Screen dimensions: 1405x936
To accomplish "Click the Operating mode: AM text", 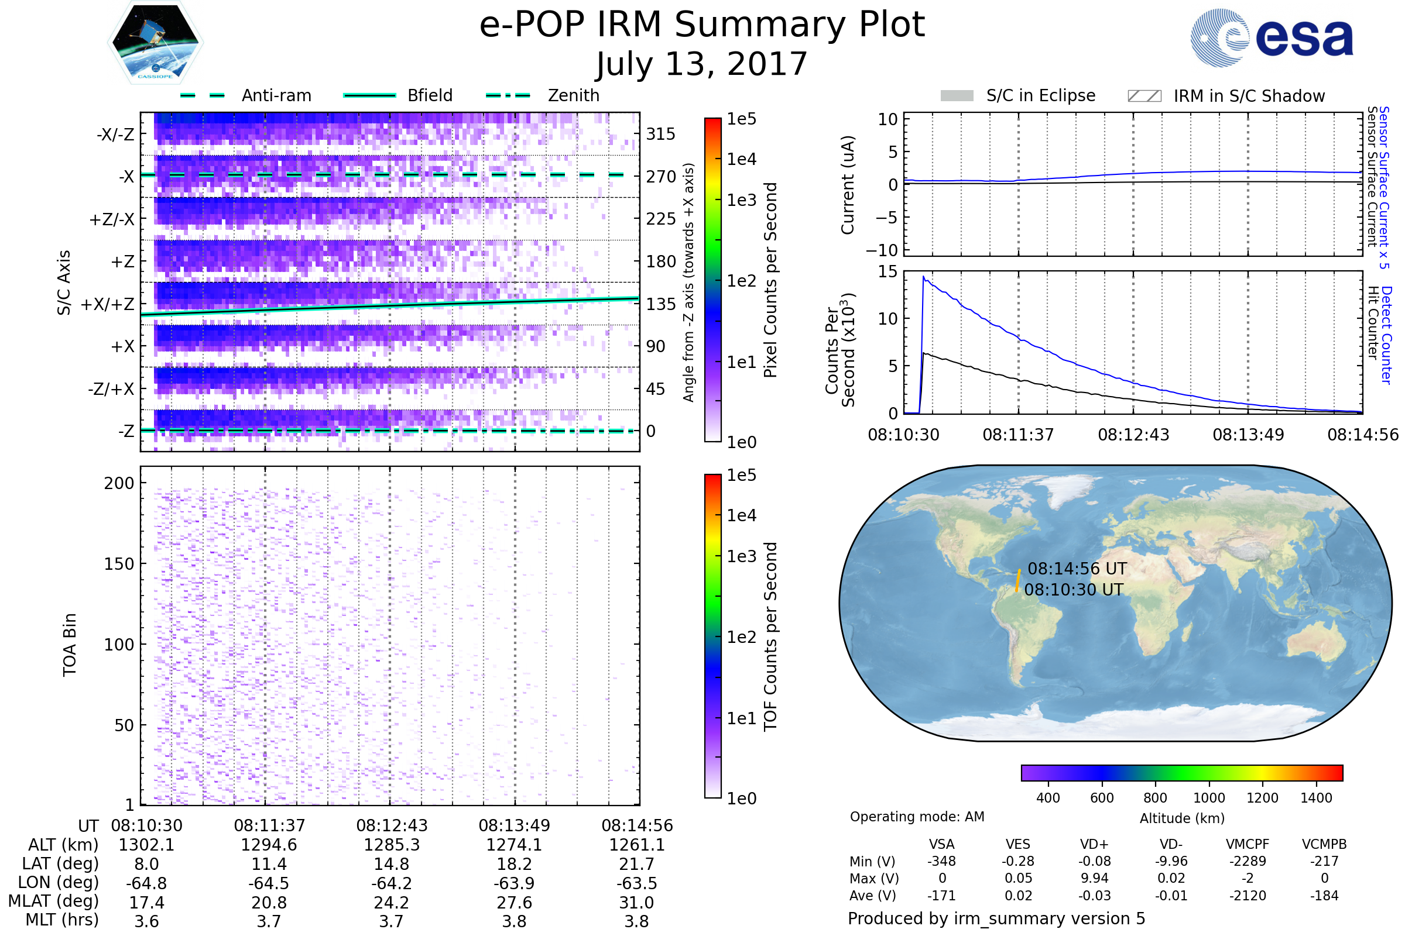I will pyautogui.click(x=917, y=817).
